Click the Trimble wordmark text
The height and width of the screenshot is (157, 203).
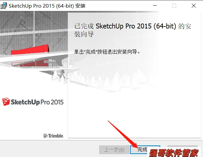pos(56,136)
